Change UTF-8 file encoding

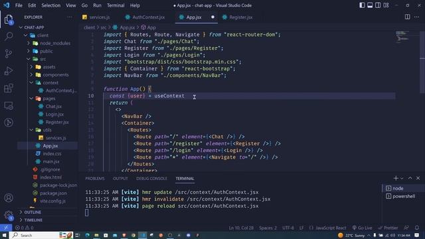pos(288,228)
